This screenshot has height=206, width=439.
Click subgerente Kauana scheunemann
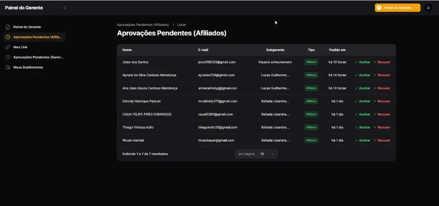(x=275, y=62)
